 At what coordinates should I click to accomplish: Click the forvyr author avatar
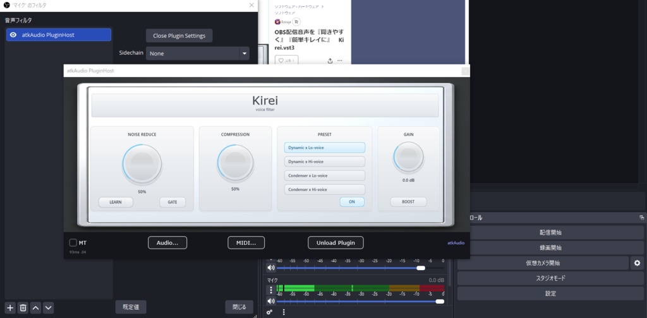coord(277,22)
